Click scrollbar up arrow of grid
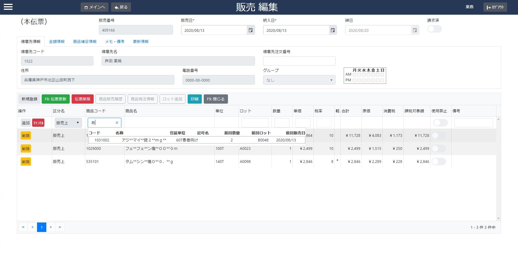This screenshot has height=260, width=518. click(x=498, y=119)
